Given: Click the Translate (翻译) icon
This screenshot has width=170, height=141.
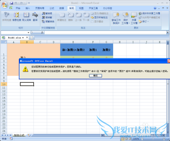Looking at the screenshot, I should point(35,17).
